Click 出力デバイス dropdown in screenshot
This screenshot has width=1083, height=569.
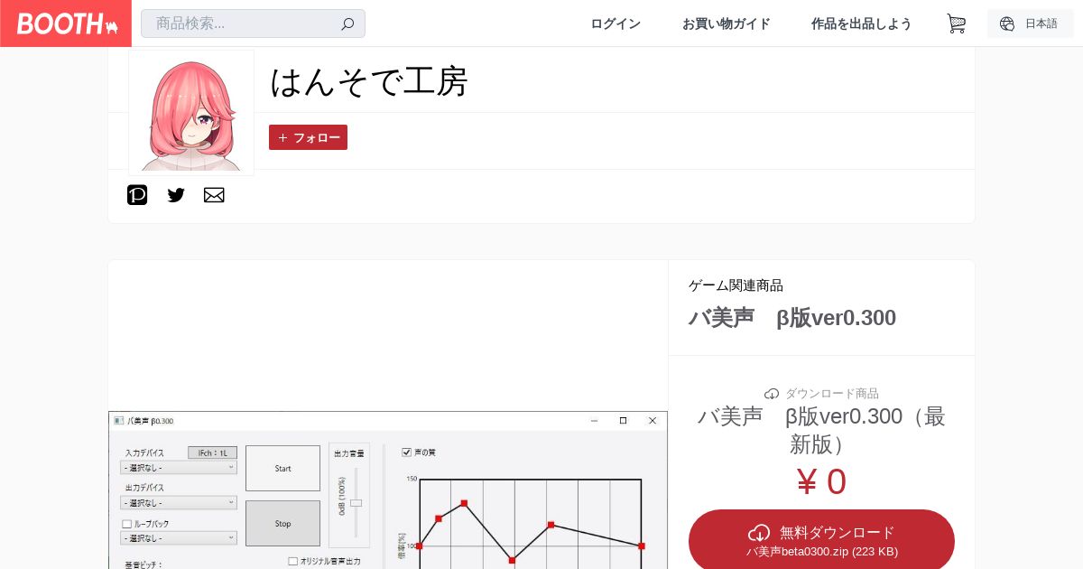179,503
